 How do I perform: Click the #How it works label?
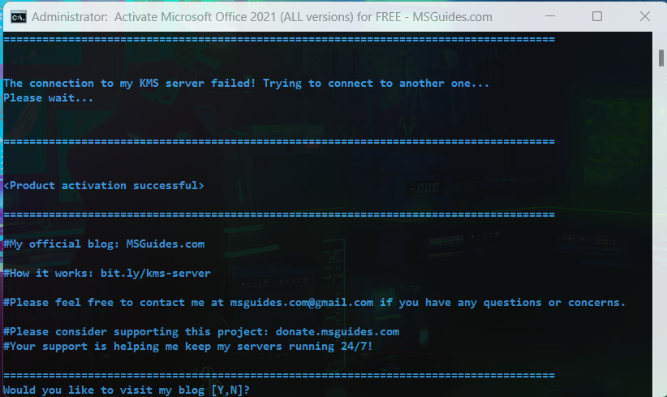point(49,273)
